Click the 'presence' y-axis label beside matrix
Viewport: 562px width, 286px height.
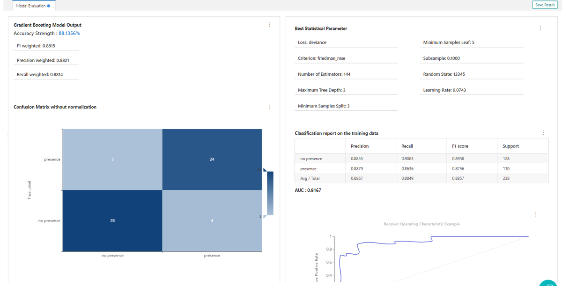pyautogui.click(x=52, y=160)
